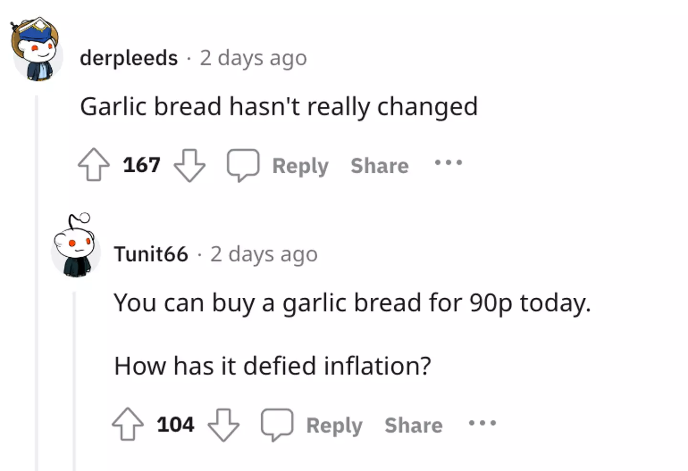Click the comment bubble icon on Tunit66's reply
Viewport: 688px width, 471px height.
277,424
